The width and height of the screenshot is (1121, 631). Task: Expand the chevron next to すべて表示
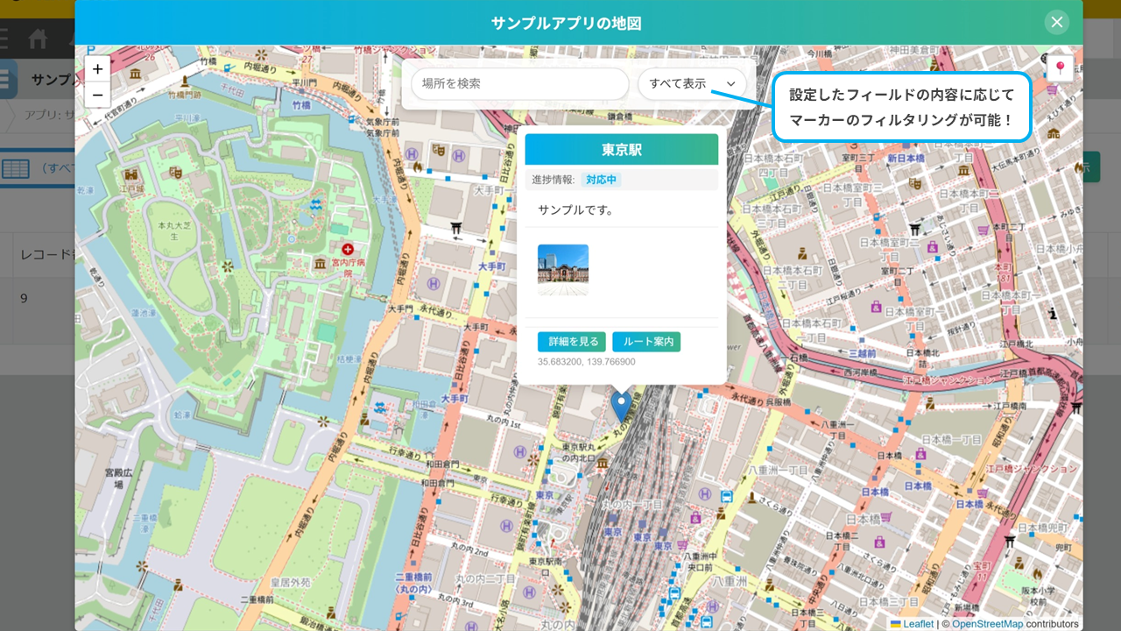click(x=729, y=83)
